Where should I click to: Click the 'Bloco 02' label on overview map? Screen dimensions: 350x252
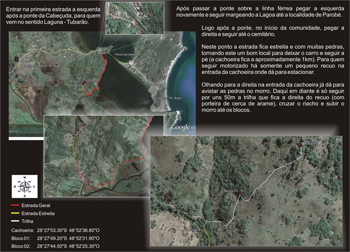pyautogui.click(x=93, y=80)
